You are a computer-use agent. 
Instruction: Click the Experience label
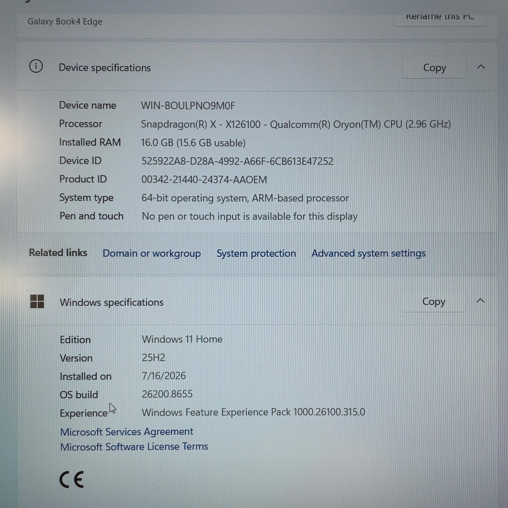84,413
